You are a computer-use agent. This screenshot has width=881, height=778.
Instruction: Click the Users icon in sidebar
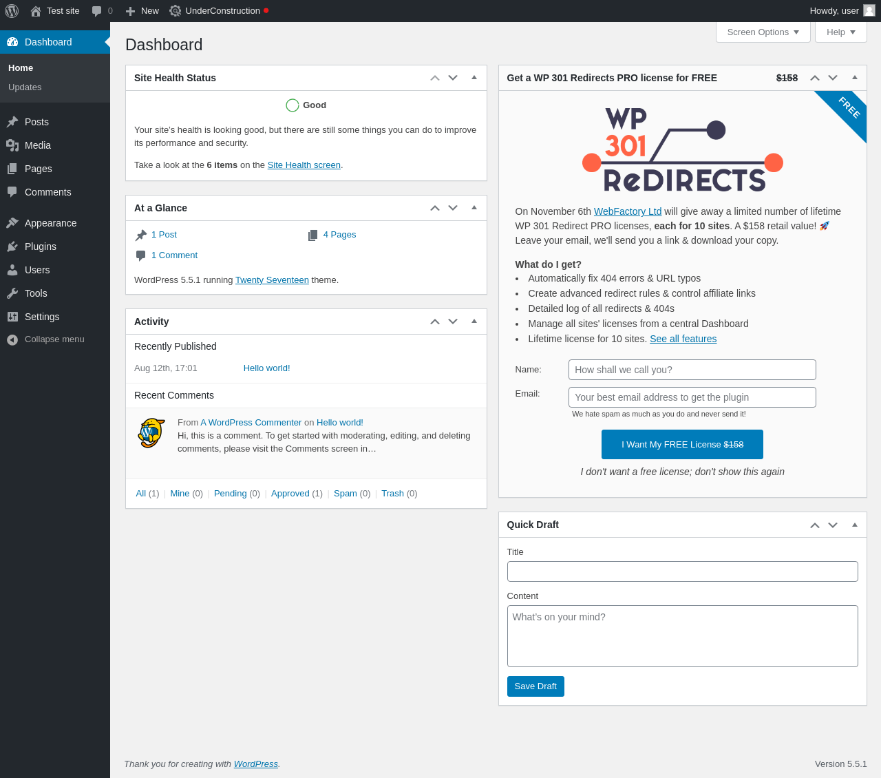(12, 270)
